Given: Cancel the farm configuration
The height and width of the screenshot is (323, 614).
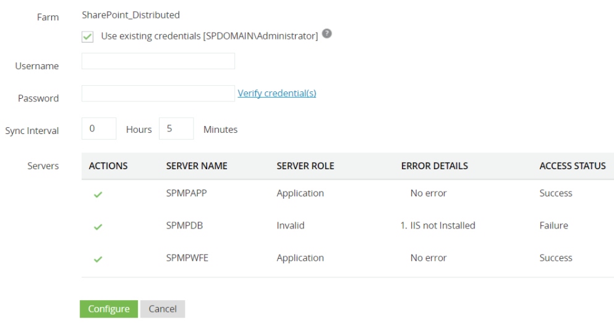Looking at the screenshot, I should coord(163,309).
